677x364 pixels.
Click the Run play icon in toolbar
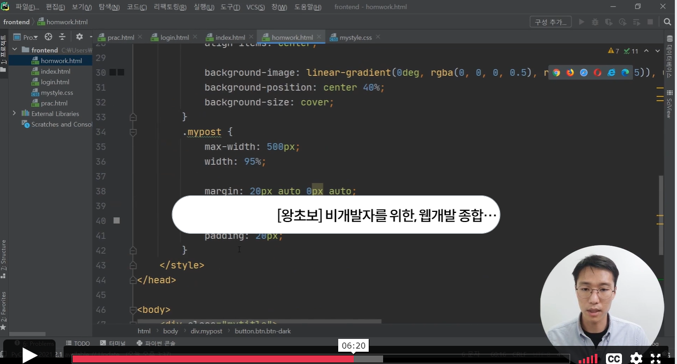pyautogui.click(x=581, y=22)
